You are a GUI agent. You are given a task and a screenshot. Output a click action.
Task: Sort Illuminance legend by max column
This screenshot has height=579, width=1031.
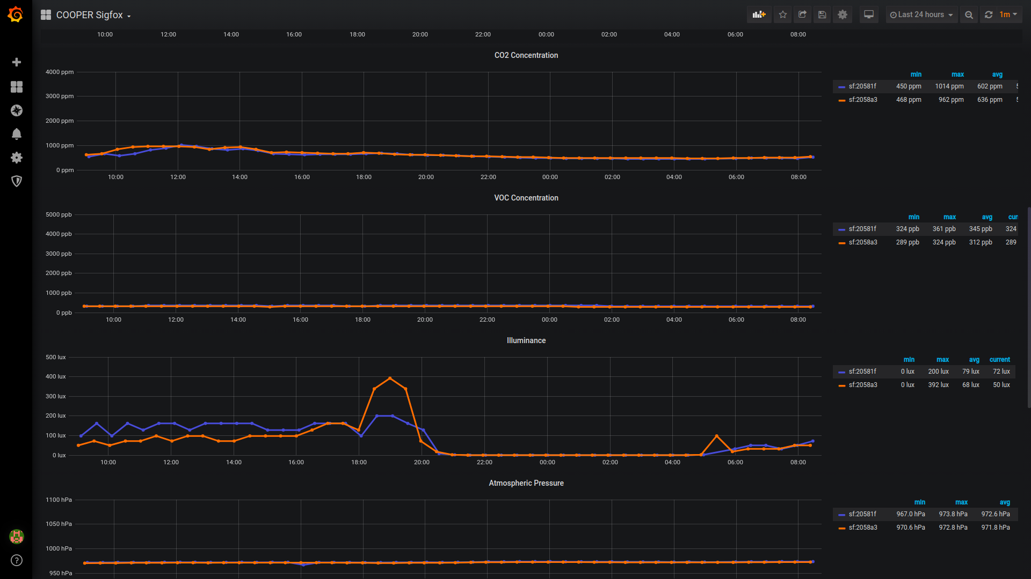point(942,360)
